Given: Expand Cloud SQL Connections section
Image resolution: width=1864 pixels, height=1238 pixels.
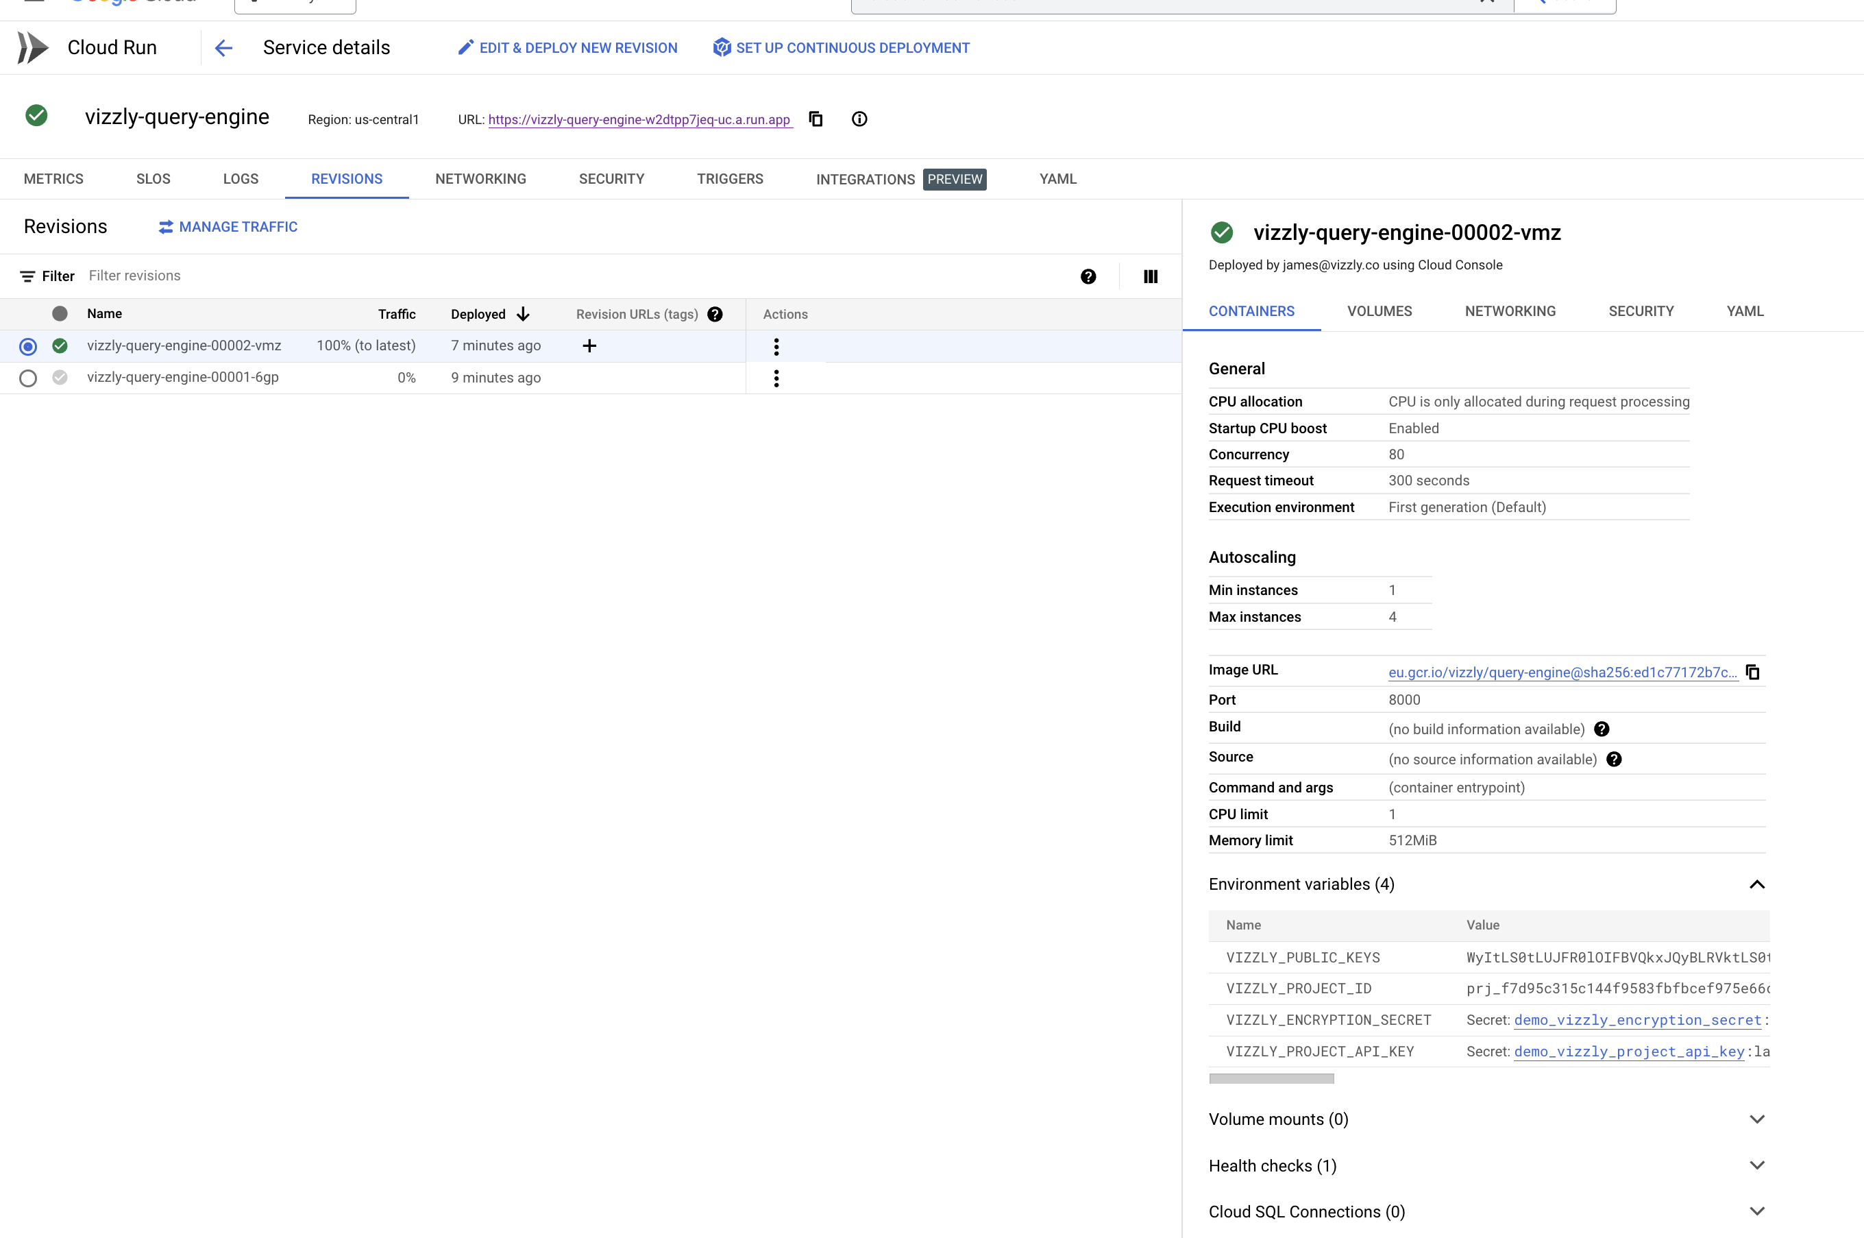Looking at the screenshot, I should 1756,1211.
